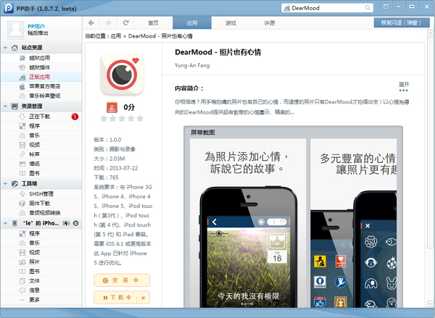Click the red download count badge
Viewport: 435px width, 318px height.
click(x=75, y=117)
